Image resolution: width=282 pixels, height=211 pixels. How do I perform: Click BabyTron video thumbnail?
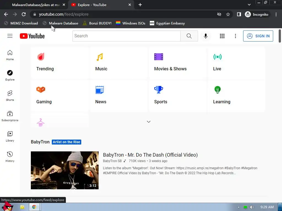(x=65, y=170)
